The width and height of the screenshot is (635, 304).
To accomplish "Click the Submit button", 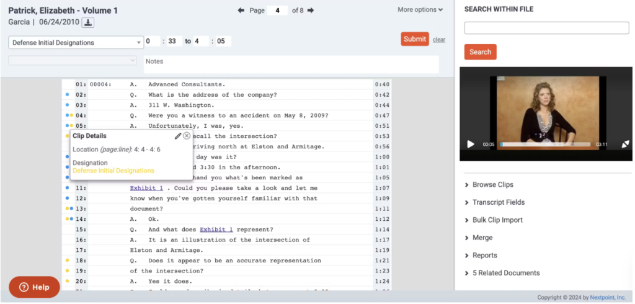I will coord(415,39).
